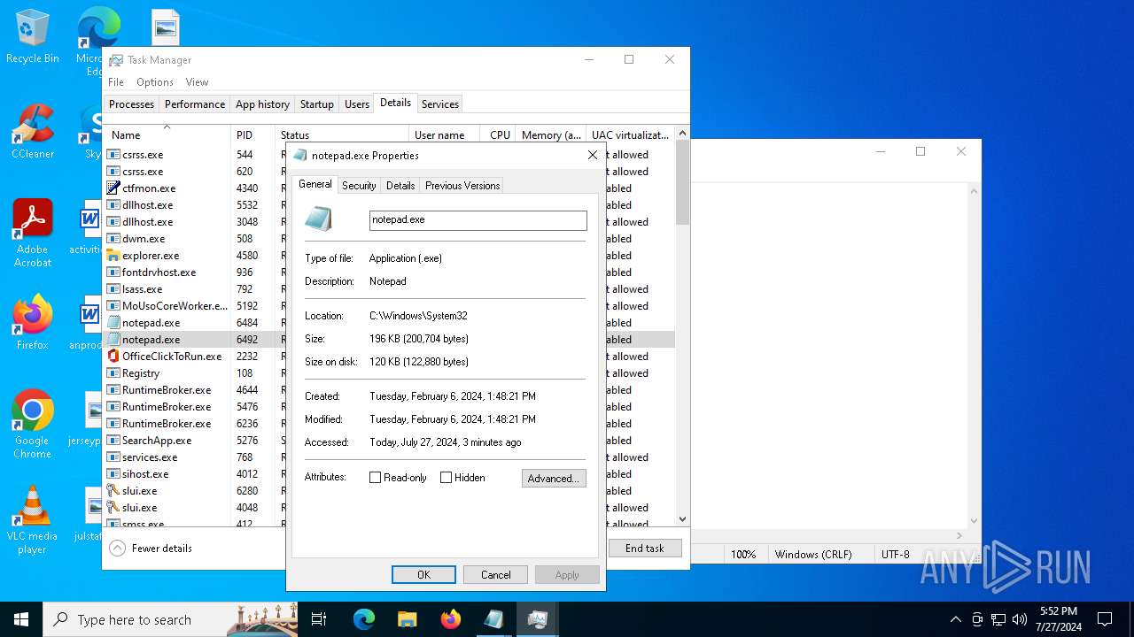Open the volume icon in system tray
Viewport: 1134px width, 637px height.
1020,619
